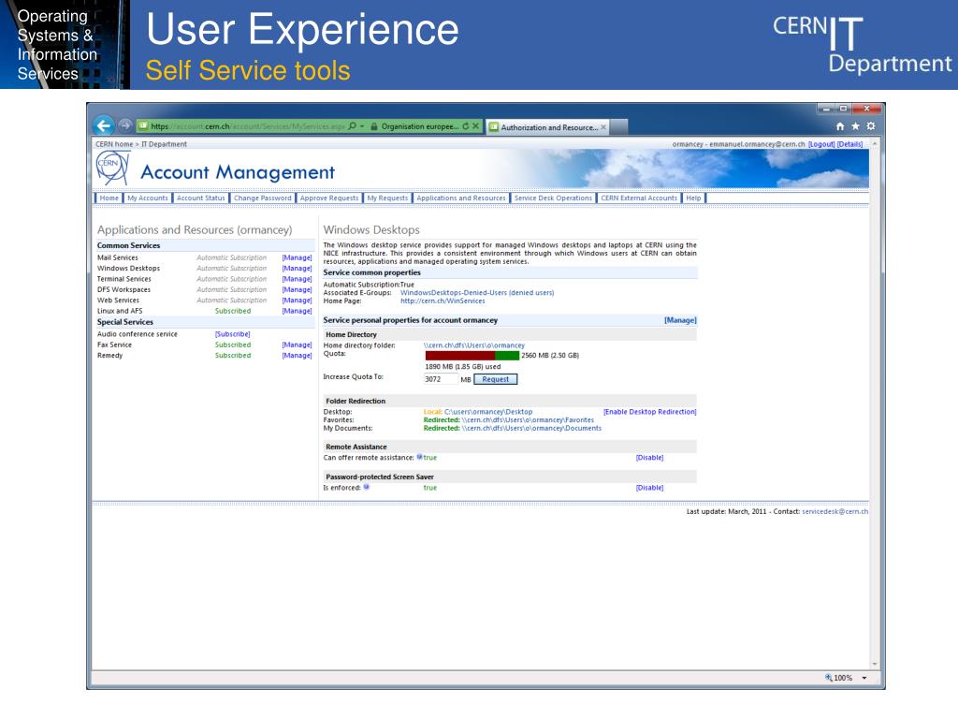Click the home directory quota usage bar

pos(472,355)
